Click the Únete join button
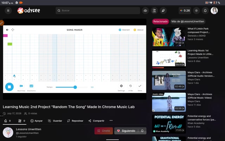Screen dimensions: 225x141 point(104,131)
